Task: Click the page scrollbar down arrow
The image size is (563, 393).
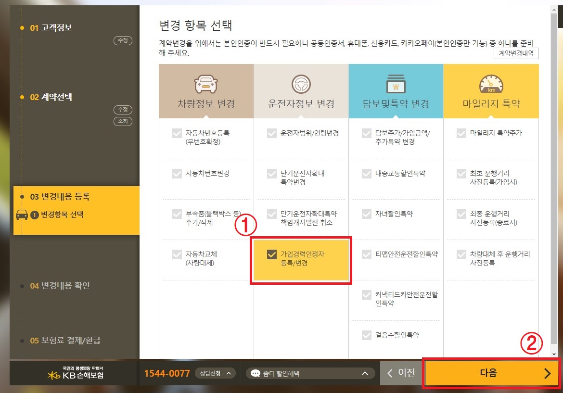Action: 554,355
